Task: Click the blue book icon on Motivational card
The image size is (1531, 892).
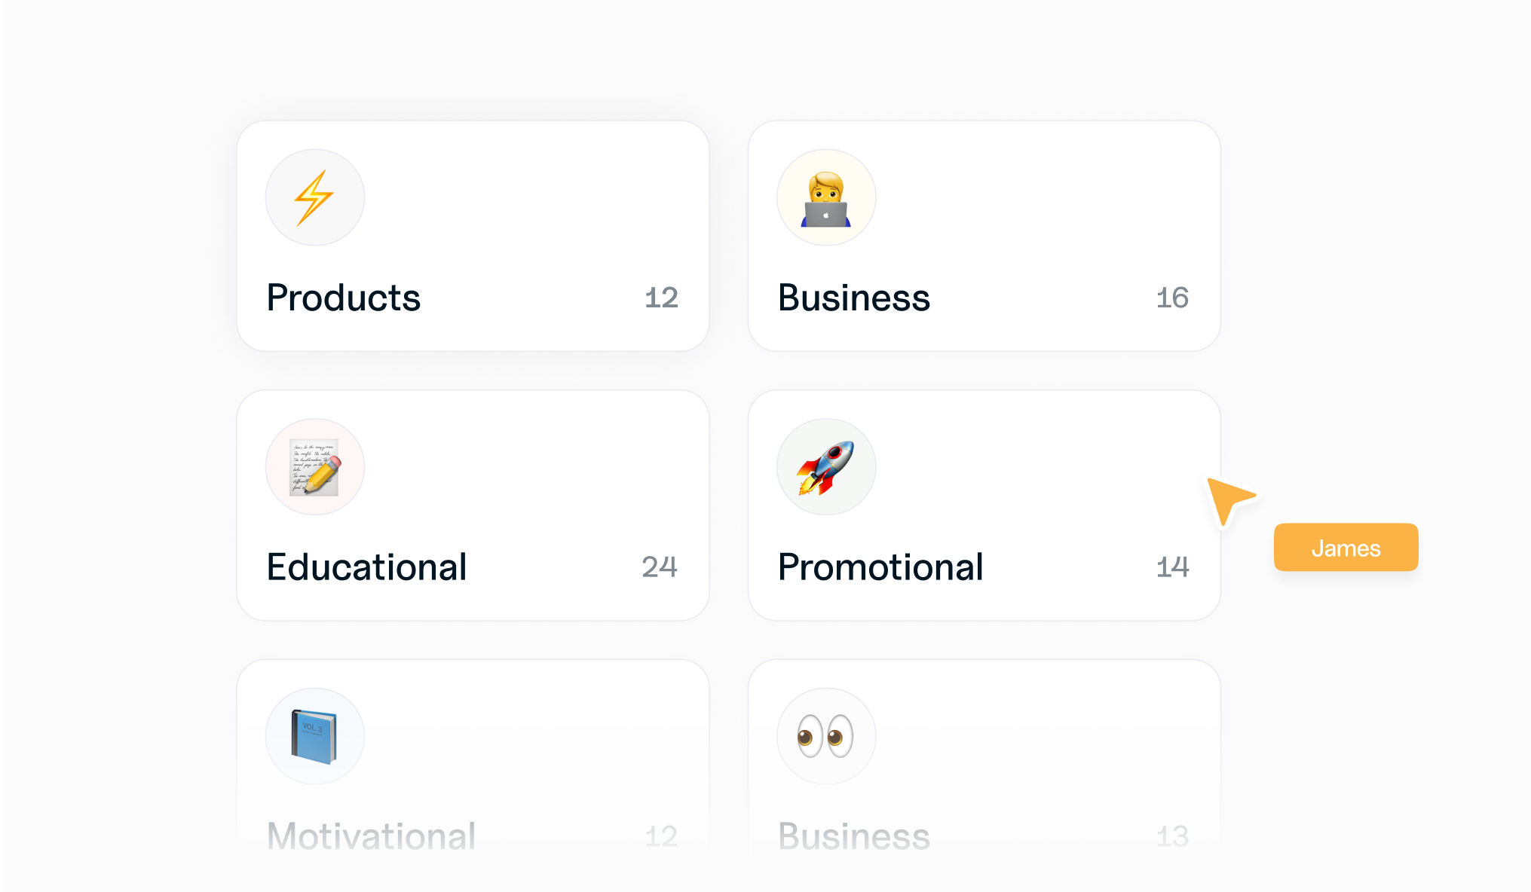Action: point(314,736)
